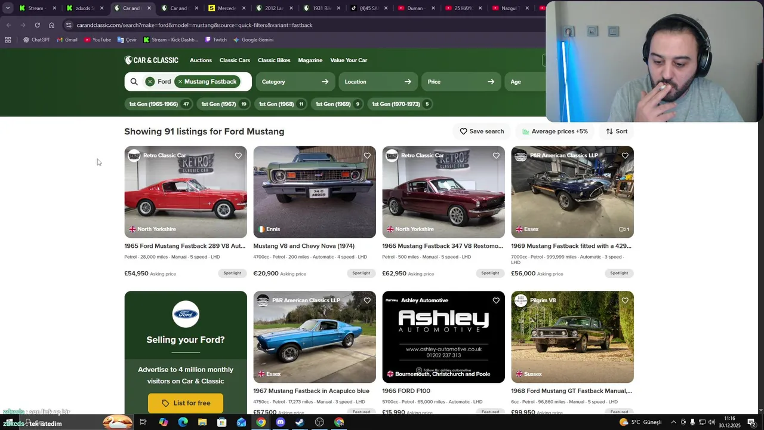Reload the current page
764x430 pixels.
37,25
